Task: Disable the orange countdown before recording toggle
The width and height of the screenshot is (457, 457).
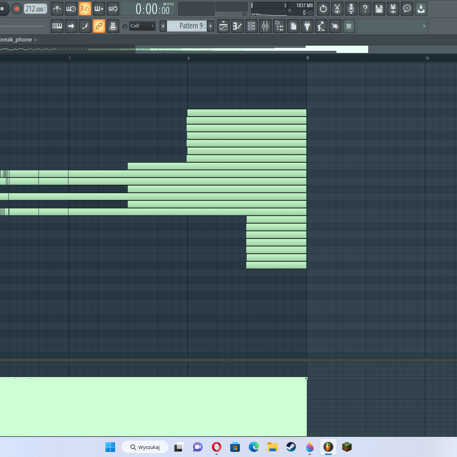Action: pyautogui.click(x=85, y=8)
